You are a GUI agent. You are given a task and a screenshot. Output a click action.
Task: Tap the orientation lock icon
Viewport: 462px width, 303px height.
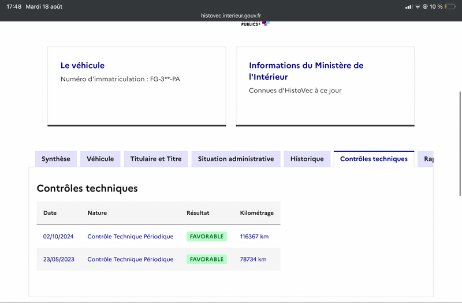pyautogui.click(x=425, y=6)
